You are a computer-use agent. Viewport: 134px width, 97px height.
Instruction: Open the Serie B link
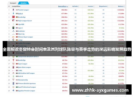20,76
